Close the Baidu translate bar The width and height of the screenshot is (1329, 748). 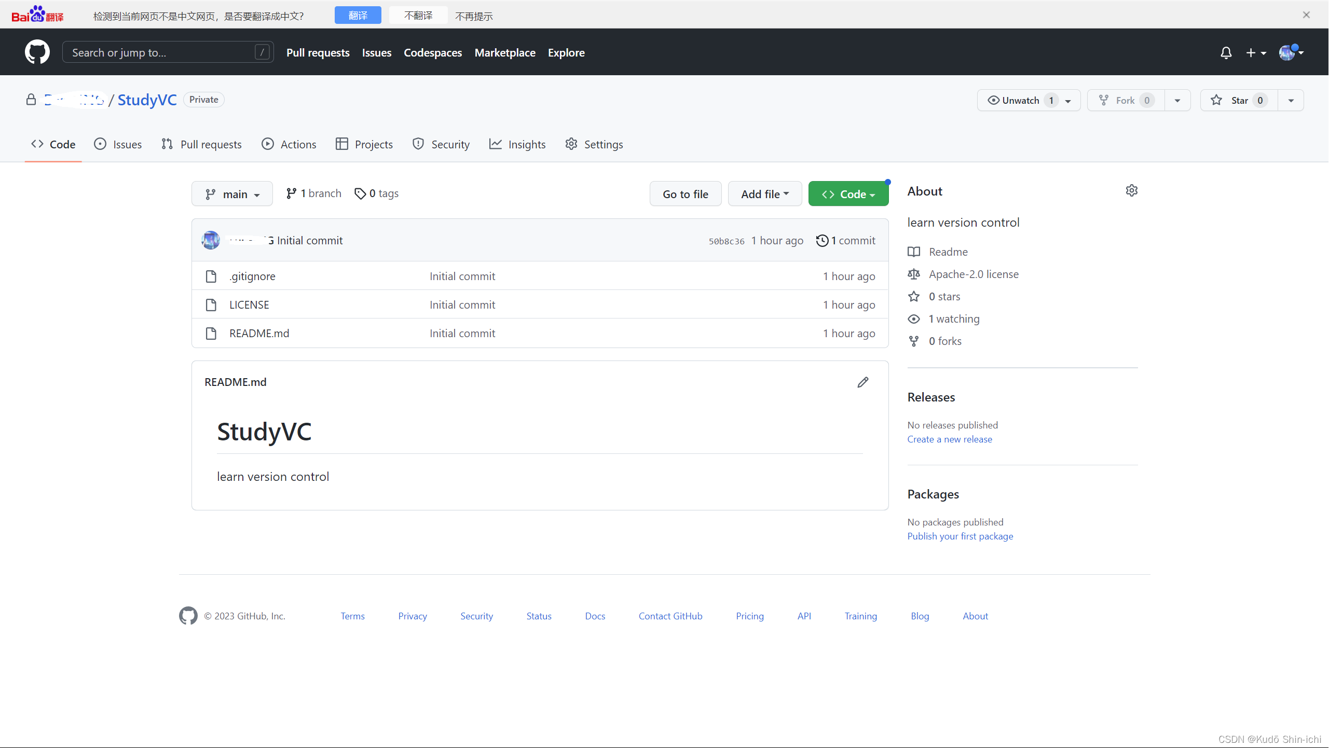pos(1306,15)
